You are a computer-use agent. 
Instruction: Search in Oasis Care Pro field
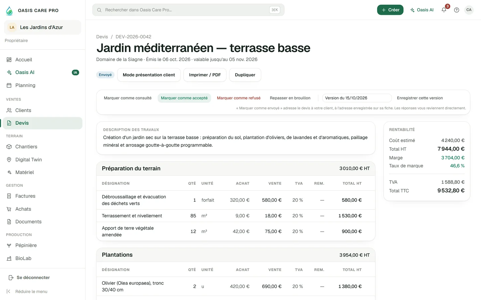188,10
